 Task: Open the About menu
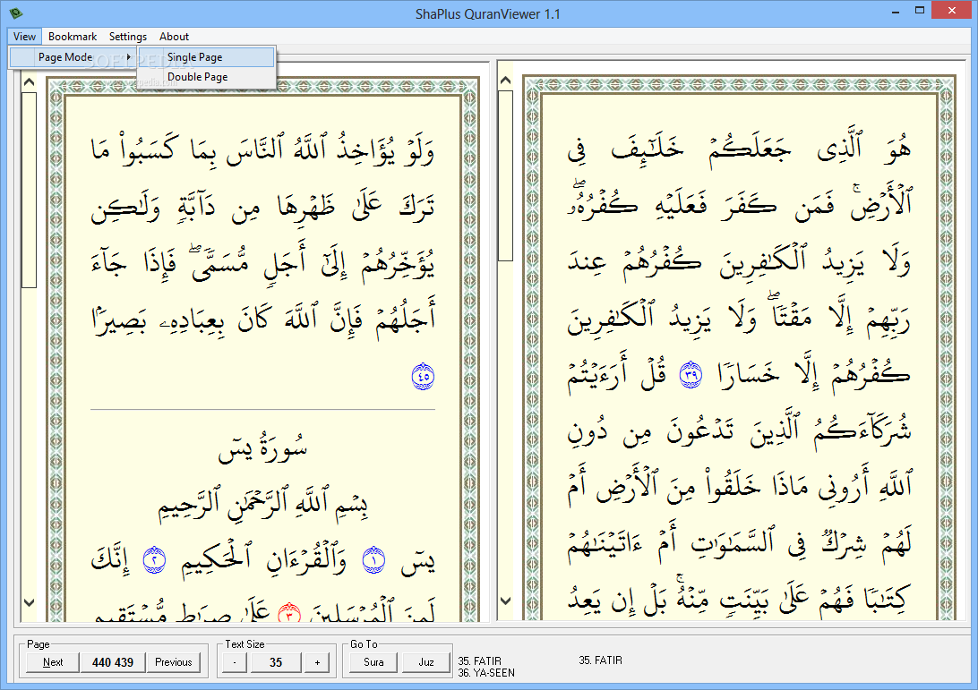174,36
